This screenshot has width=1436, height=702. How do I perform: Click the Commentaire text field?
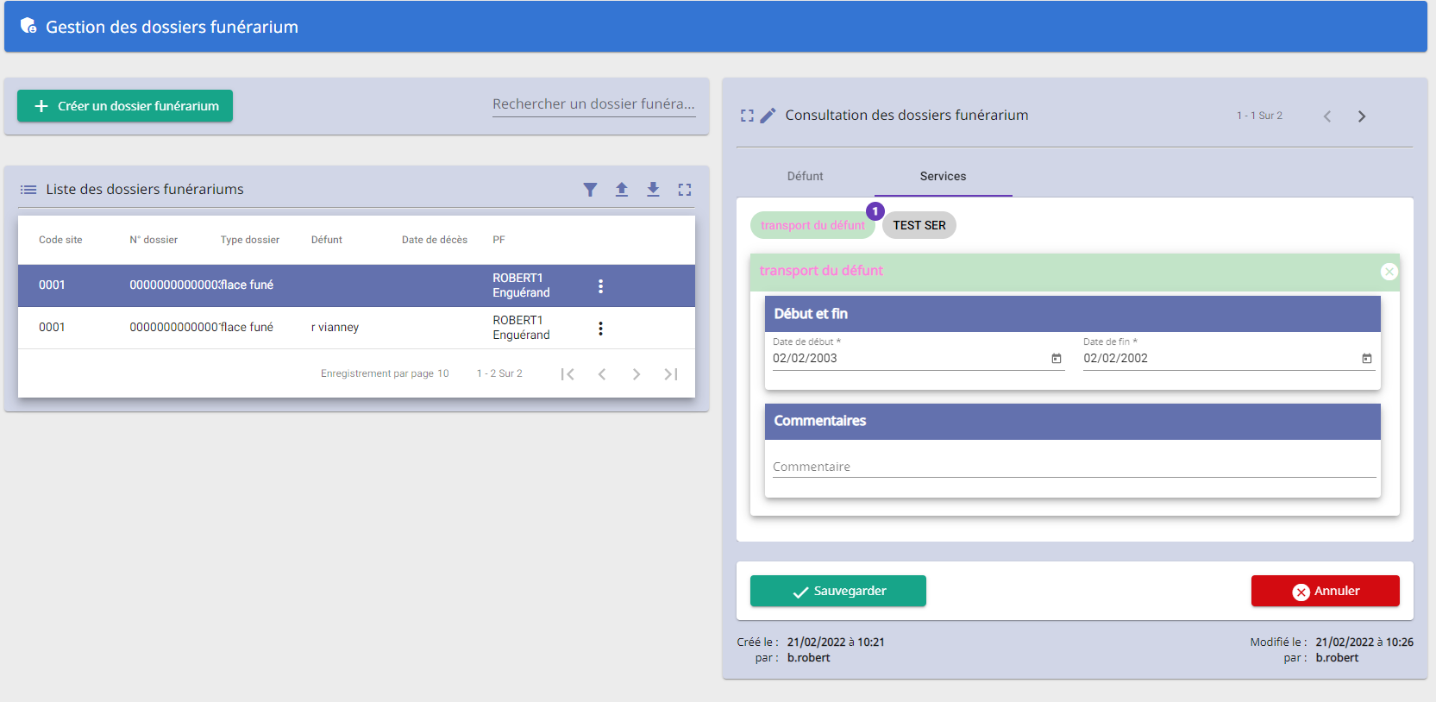[1074, 467]
